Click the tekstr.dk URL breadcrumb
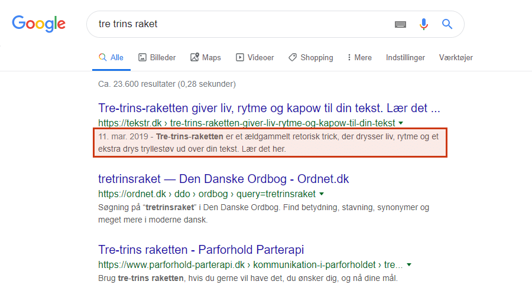 coord(246,123)
